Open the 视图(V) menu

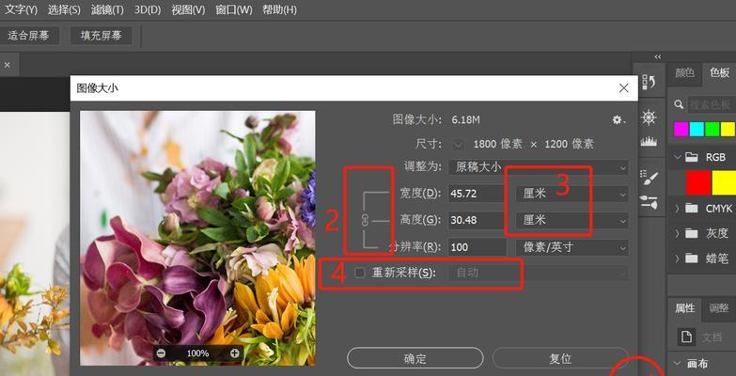(x=188, y=9)
